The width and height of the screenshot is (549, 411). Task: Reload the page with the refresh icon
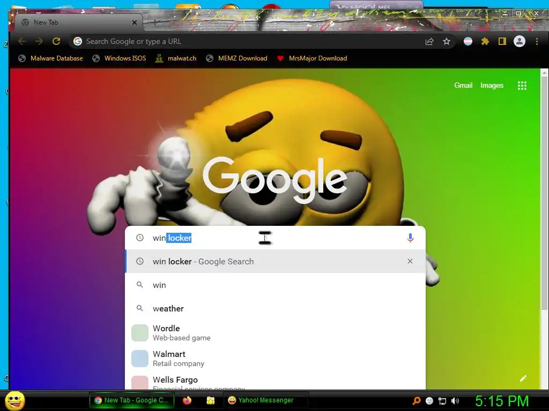coord(56,42)
